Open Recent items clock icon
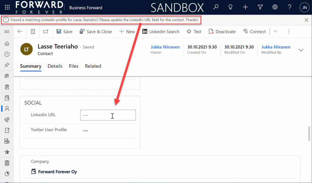 click(x=7, y=54)
